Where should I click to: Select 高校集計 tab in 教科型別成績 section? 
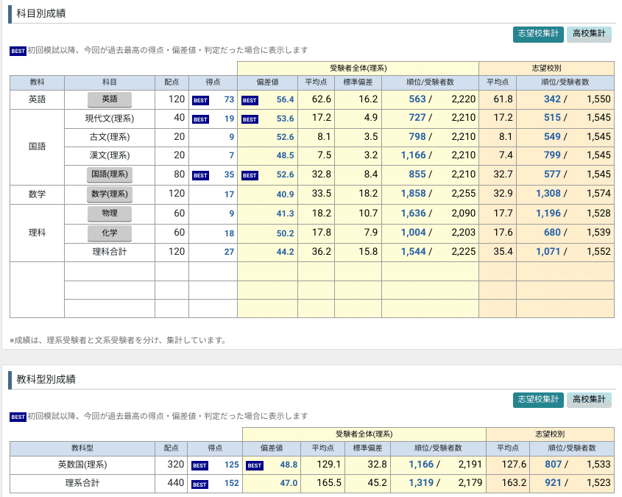pos(589,399)
